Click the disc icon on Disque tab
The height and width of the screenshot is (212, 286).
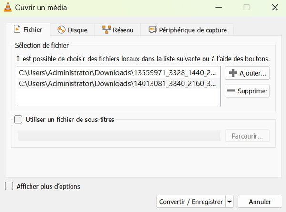point(61,30)
